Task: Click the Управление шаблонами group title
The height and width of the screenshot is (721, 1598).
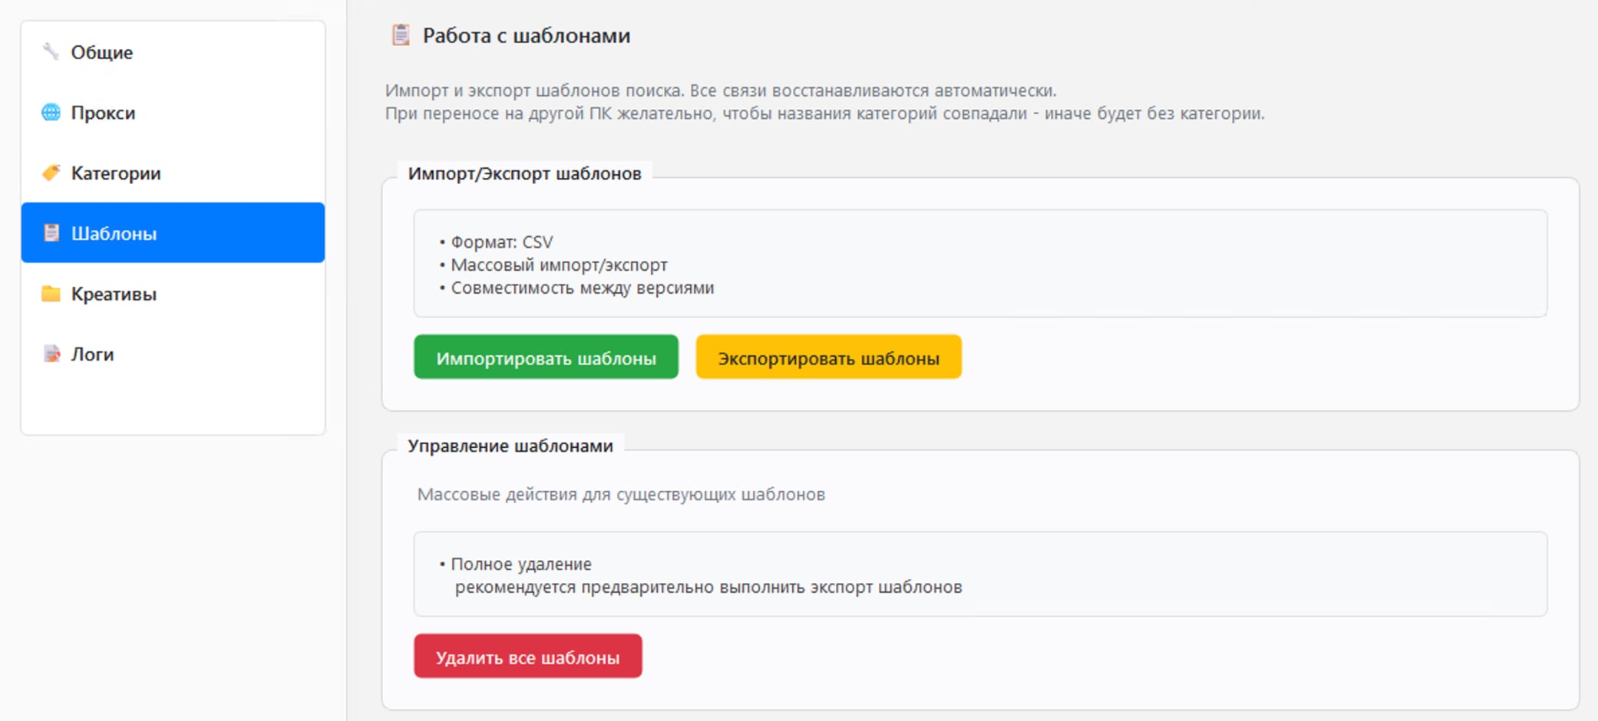Action: [510, 446]
